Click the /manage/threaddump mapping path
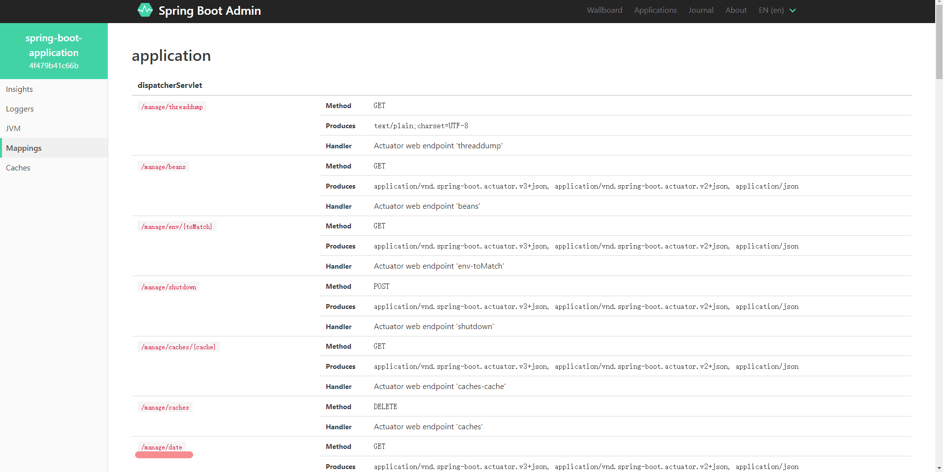Viewport: 943px width, 472px height. [x=172, y=107]
